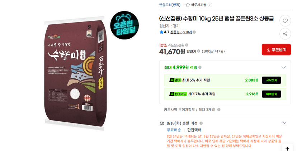
Task: Click the 오픈런 타임딜 badge
Action: pyautogui.click(x=124, y=25)
